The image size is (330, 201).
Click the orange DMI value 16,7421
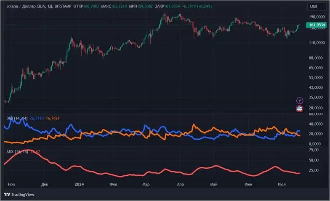click(52, 119)
